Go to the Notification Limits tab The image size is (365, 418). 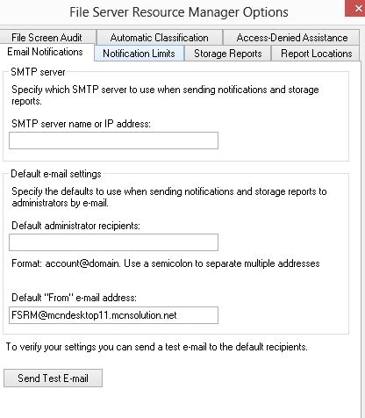pyautogui.click(x=139, y=54)
